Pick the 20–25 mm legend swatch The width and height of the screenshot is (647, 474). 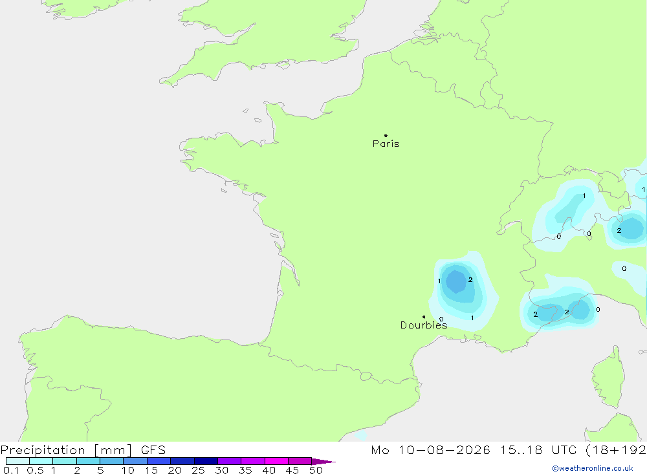[x=182, y=461]
